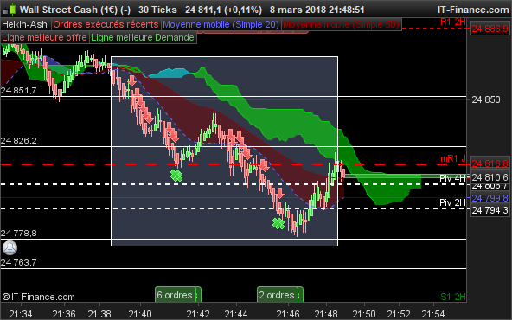Click the IT-Finance.com link at top right
The image size is (512, 320).
point(473,10)
